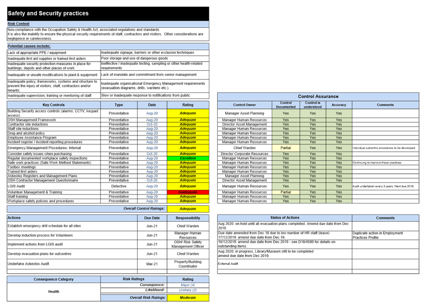The height and width of the screenshot is (308, 436).
Task: Select the 'Manager Asset Planning' first row cell
Action: coord(245,113)
